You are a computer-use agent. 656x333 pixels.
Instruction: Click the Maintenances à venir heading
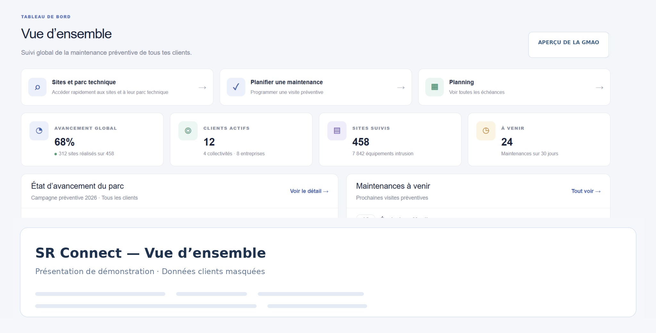pos(393,186)
